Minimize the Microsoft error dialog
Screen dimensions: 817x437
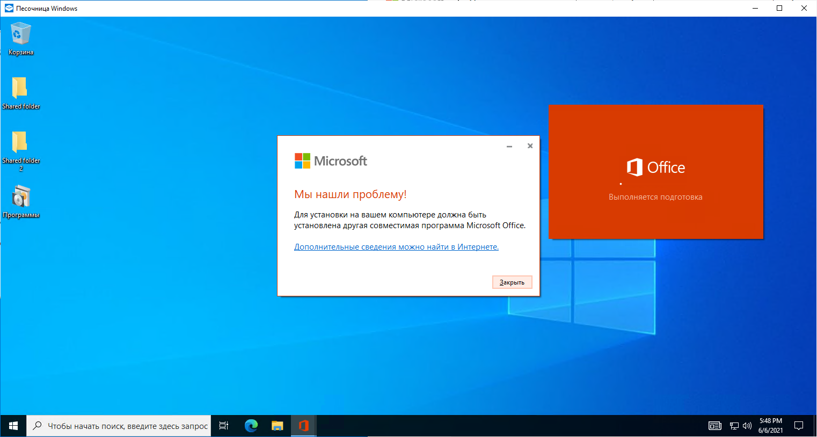point(509,146)
